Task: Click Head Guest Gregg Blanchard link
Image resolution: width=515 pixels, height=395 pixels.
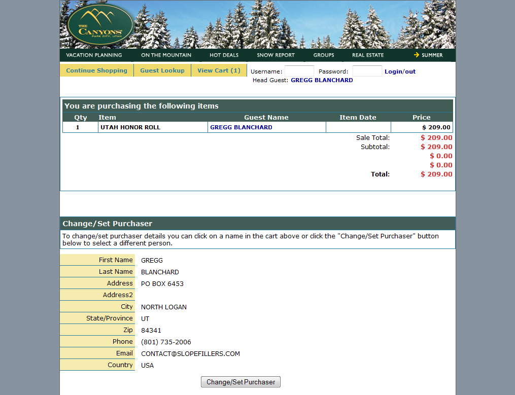Action: [x=322, y=80]
